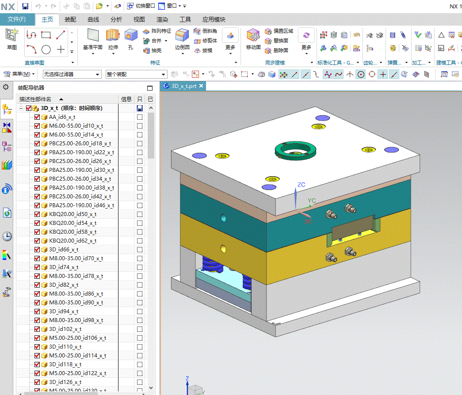This screenshot has height=395, width=462.
Task: Switch to the Curve (曲线) ribbon tab
Action: (93, 19)
